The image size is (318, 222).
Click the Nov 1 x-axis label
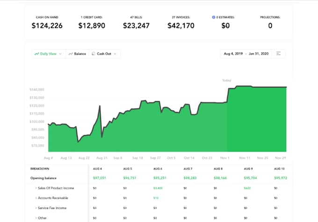coord(225,158)
